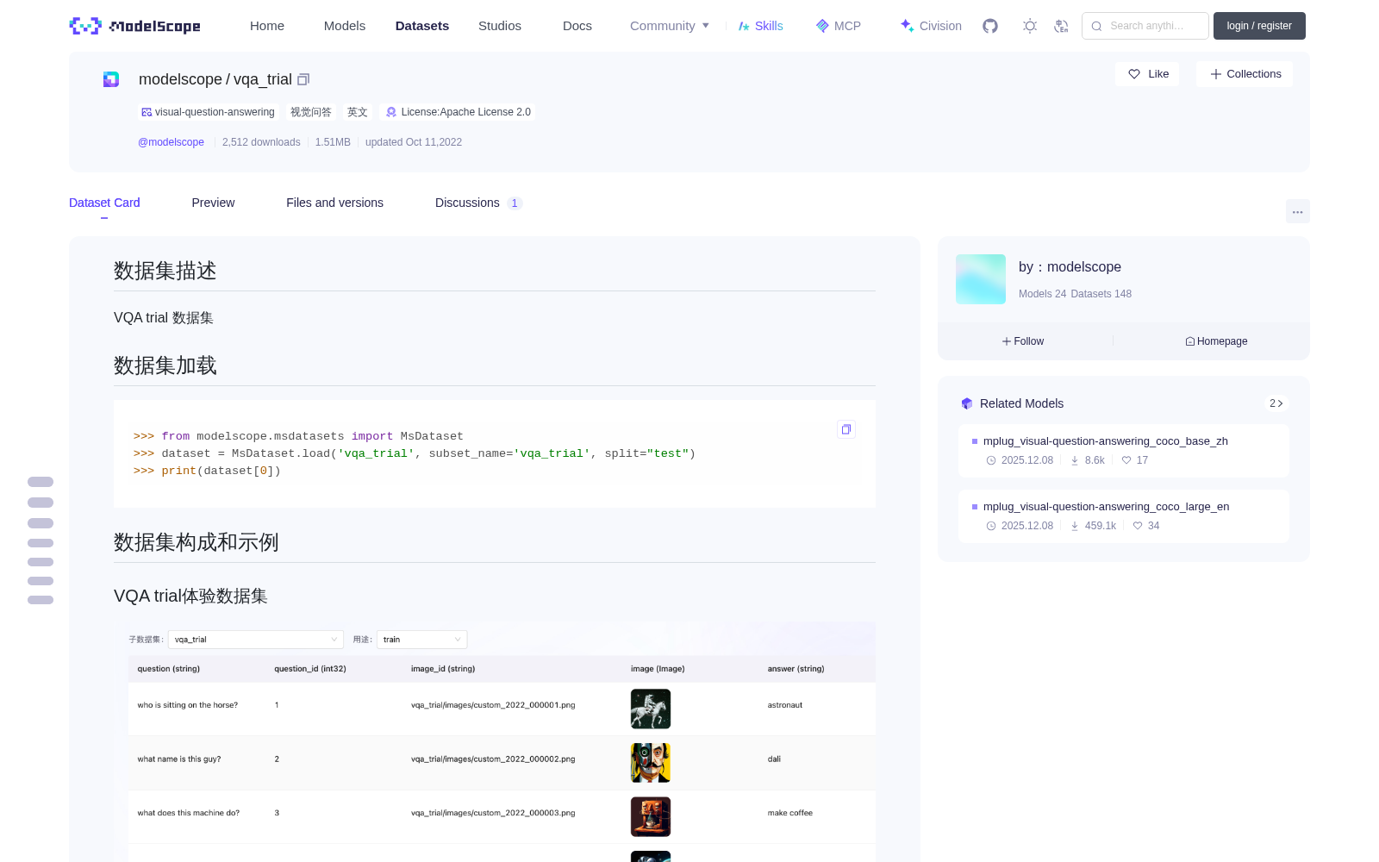Click the "astronaut" answer cell
The image size is (1379, 862).
785,705
